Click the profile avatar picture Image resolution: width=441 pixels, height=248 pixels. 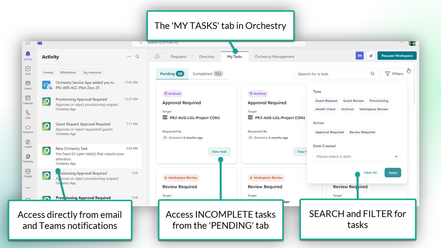pos(412,43)
